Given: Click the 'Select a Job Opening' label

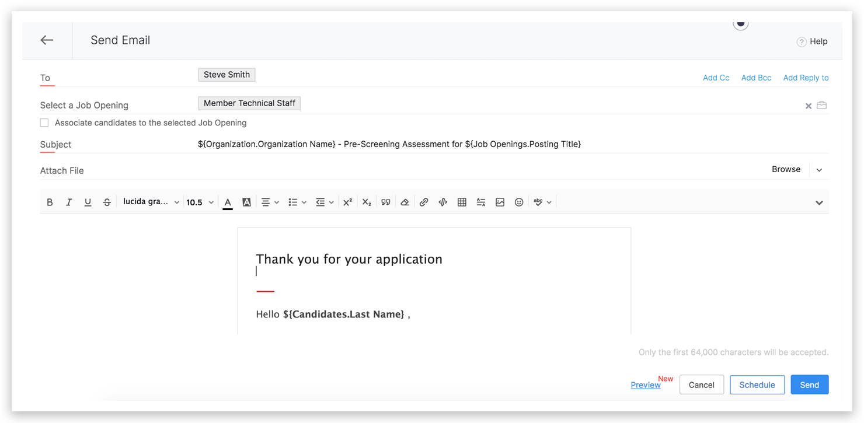Looking at the screenshot, I should [84, 106].
